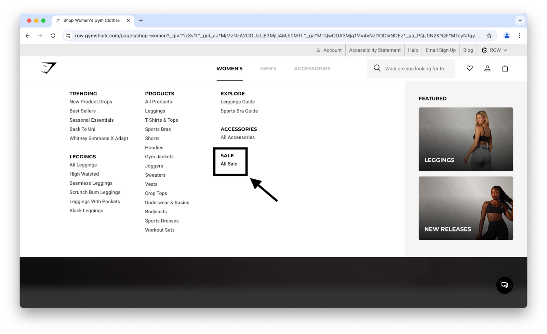547x334 pixels.
Task: Open T-Shirts & Tops
Action: coord(161,120)
